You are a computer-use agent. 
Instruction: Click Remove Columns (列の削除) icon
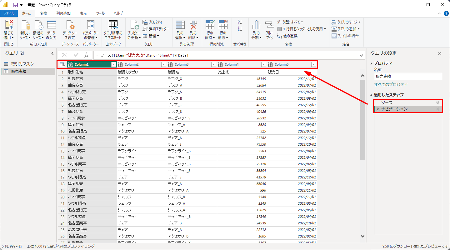coord(193,25)
